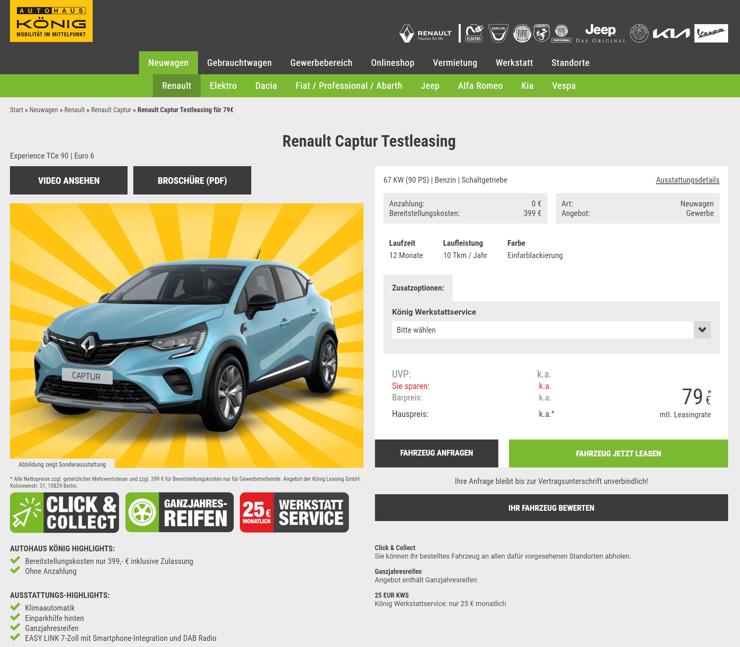Open the Renault brand logo

[x=426, y=33]
